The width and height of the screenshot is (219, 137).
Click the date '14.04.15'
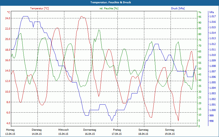click(37, 134)
